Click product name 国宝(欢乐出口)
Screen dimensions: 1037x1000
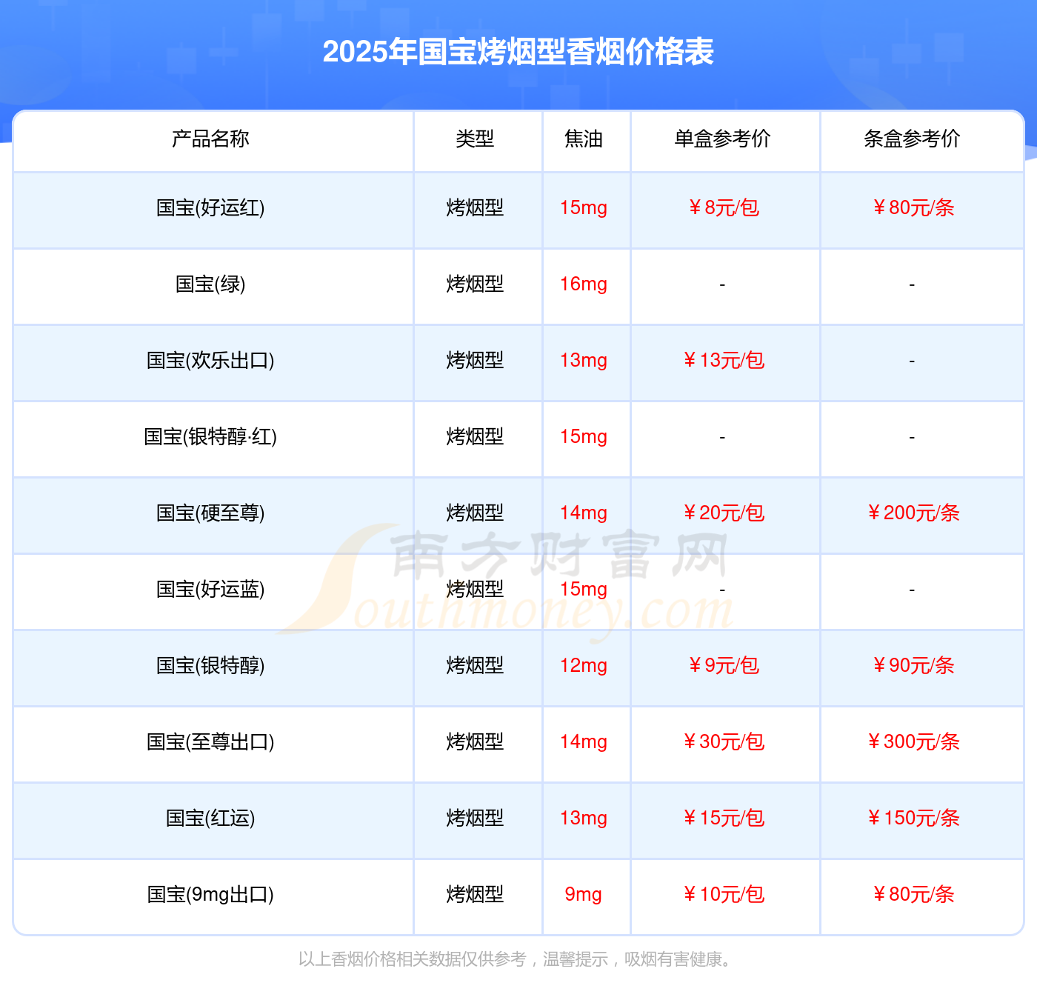click(x=210, y=361)
